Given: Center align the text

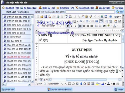Looking at the screenshot, I should click(84, 26).
